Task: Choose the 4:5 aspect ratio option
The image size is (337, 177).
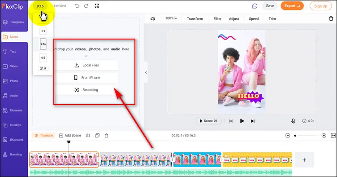Action: (x=43, y=58)
